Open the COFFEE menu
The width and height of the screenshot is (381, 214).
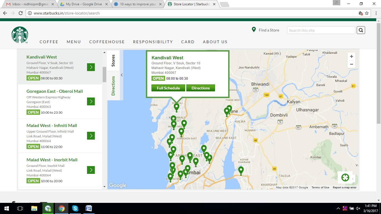[x=49, y=42]
